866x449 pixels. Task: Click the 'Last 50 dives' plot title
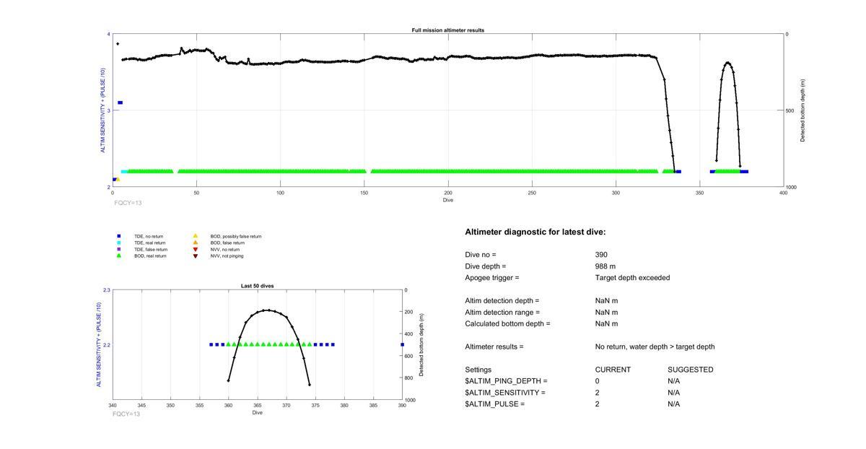257,286
